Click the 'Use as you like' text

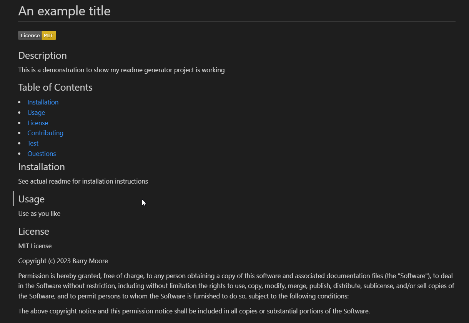(x=39, y=214)
